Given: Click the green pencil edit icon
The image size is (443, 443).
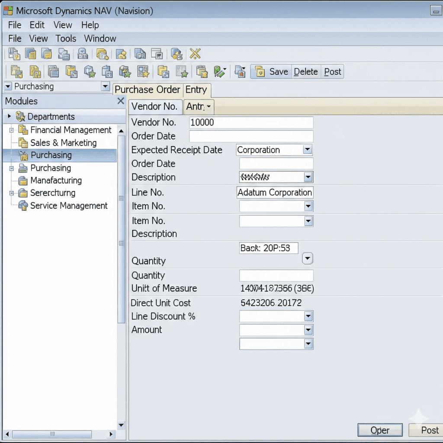Looking at the screenshot, I should [x=220, y=72].
